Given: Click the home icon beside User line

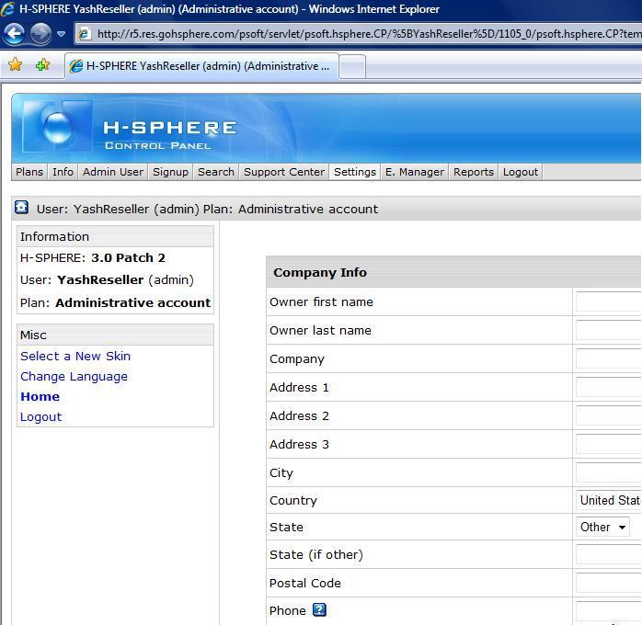Looking at the screenshot, I should pos(22,208).
